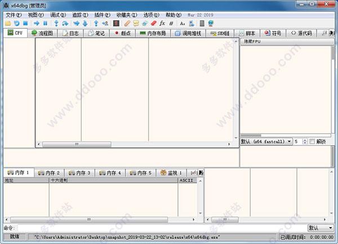Image resolution: width=338 pixels, height=244 pixels.
Task: Run the program with the right arrow icon
Action: click(x=37, y=23)
